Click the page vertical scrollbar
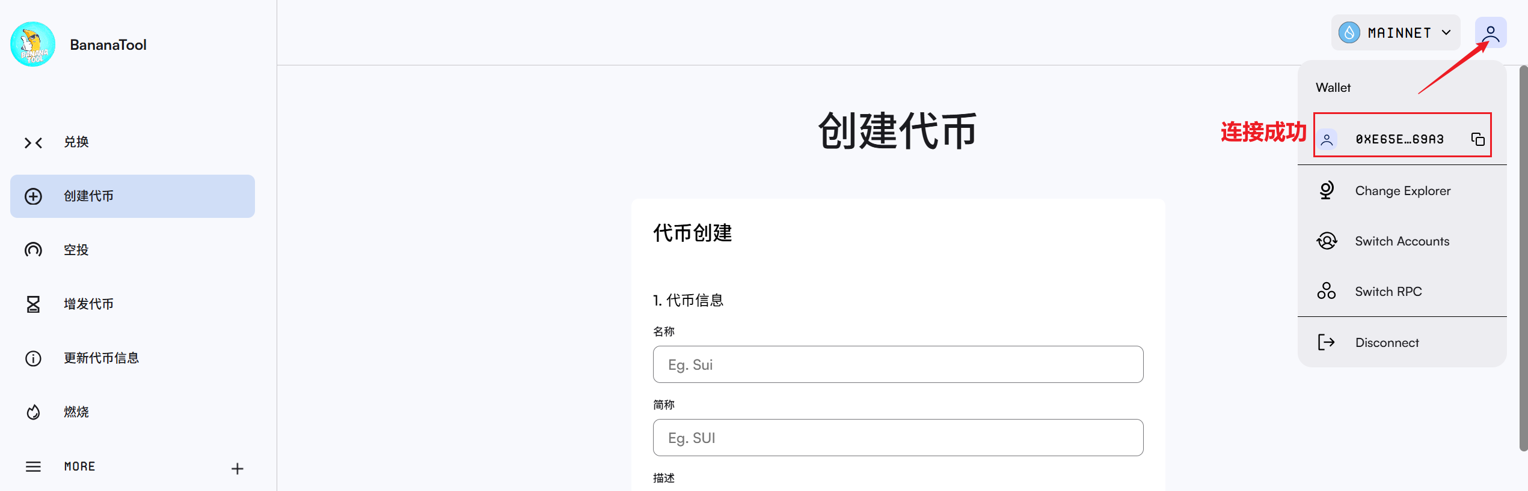Viewport: 1528px width, 491px height. coord(1523,258)
